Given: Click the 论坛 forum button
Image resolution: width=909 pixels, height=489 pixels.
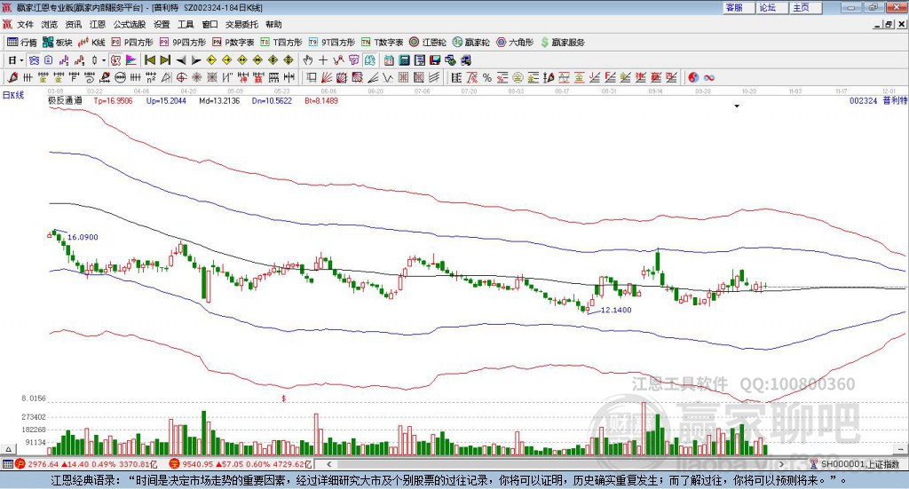Looking at the screenshot, I should pyautogui.click(x=771, y=7).
